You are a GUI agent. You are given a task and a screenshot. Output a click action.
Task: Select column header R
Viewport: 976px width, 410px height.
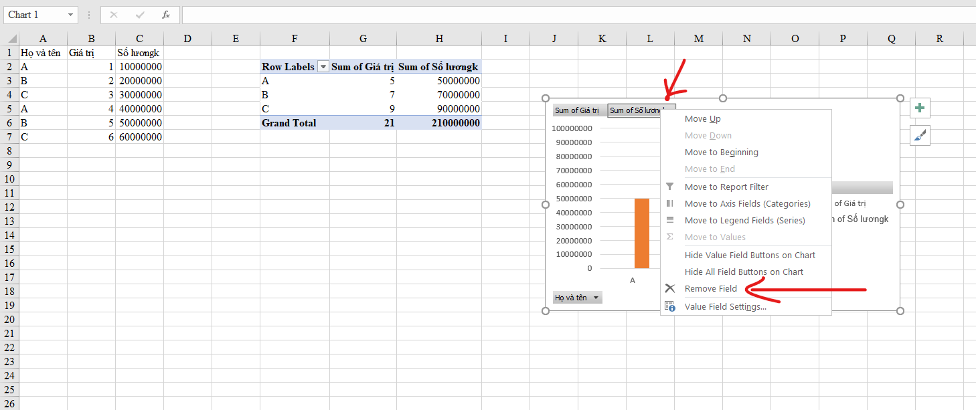pyautogui.click(x=940, y=39)
